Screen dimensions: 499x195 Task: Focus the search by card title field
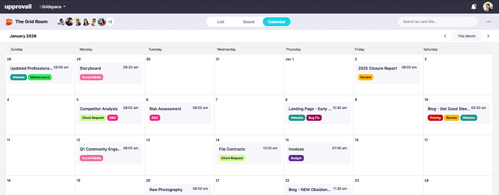pyautogui.click(x=438, y=22)
